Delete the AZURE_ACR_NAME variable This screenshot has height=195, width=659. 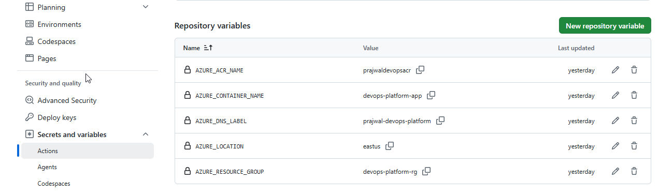[634, 70]
